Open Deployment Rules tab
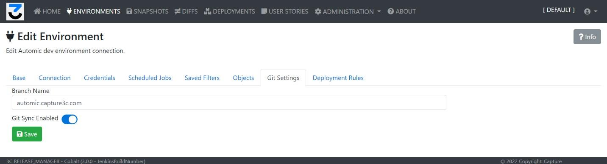The height and width of the screenshot is (164, 607). tap(338, 78)
